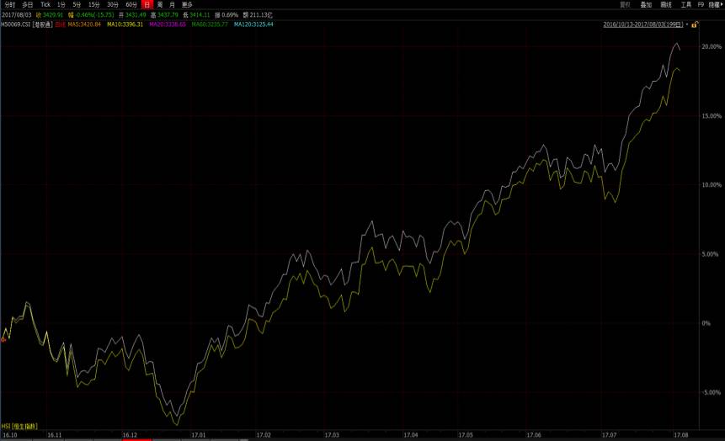Open the 复权 price adjustment menu
Viewport: 725px width, 441px height.
[625, 4]
